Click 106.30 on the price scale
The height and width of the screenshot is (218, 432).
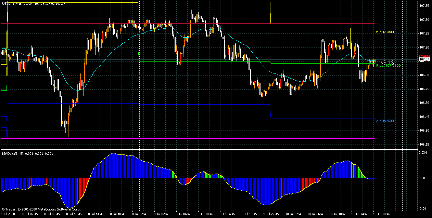[424, 130]
